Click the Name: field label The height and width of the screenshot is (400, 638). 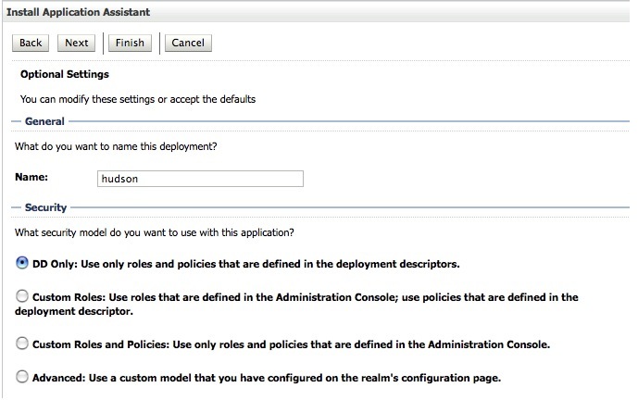point(31,176)
